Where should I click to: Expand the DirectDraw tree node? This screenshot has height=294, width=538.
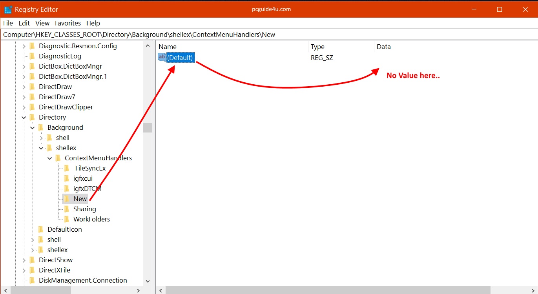(x=24, y=87)
